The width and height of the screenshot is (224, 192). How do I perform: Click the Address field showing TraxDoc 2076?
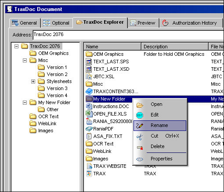tap(128, 35)
